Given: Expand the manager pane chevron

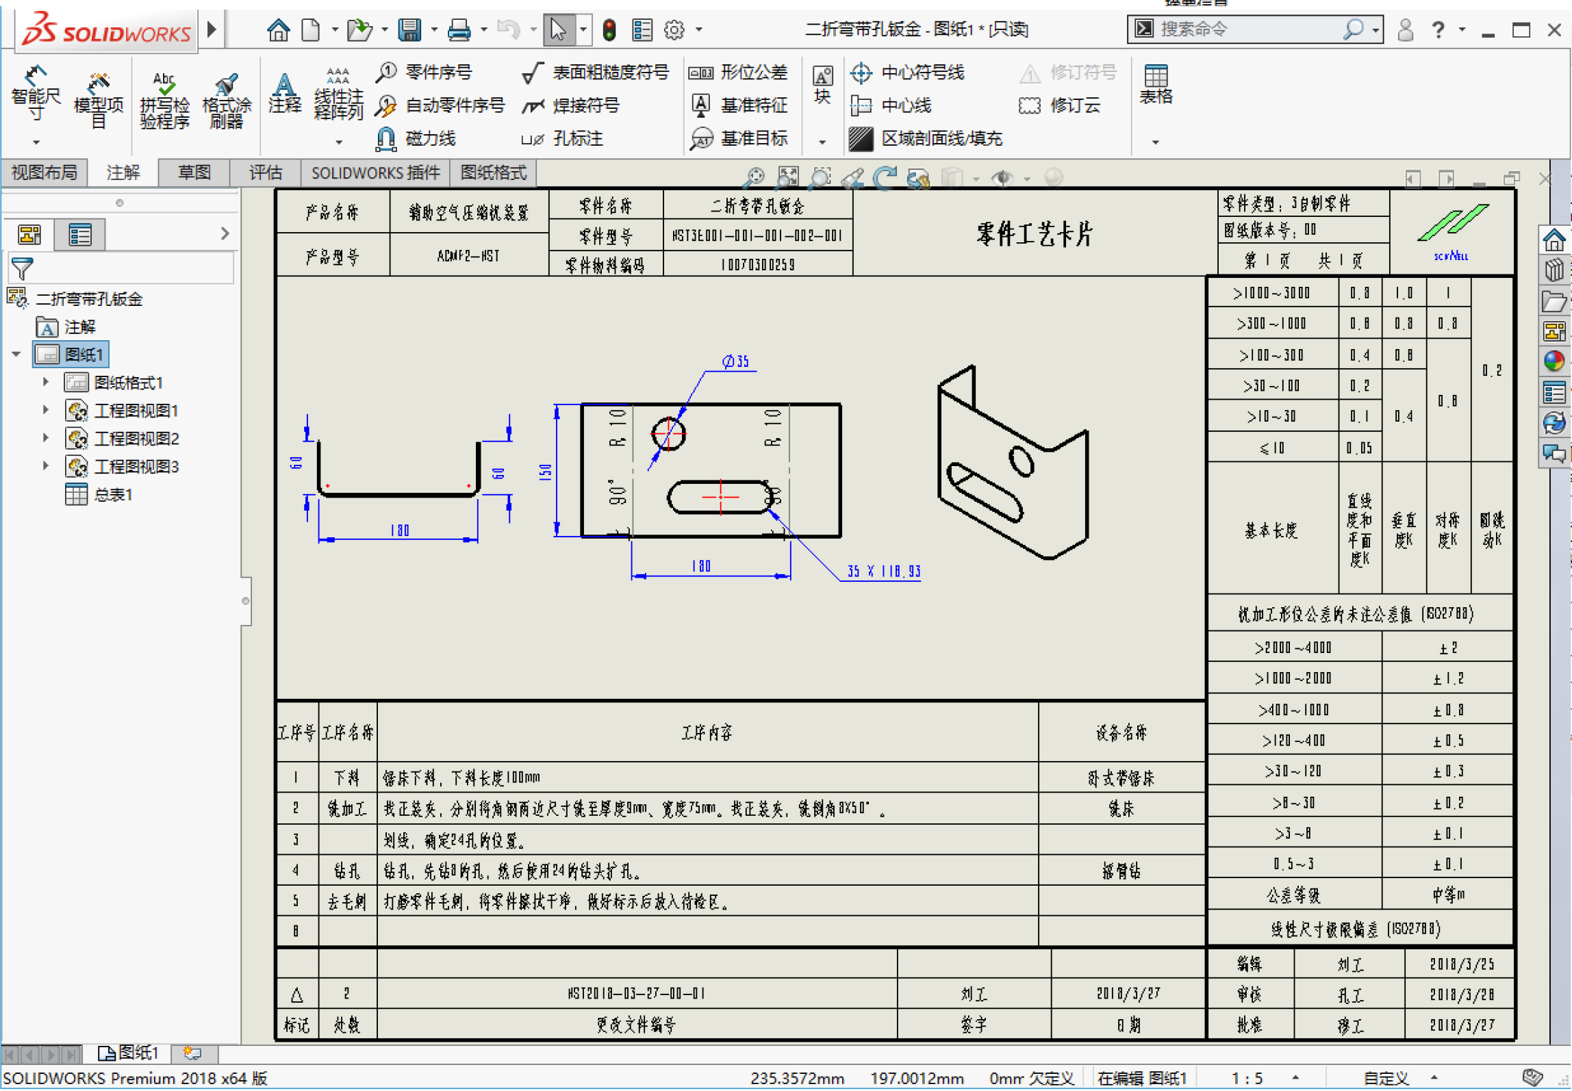Looking at the screenshot, I should (225, 233).
